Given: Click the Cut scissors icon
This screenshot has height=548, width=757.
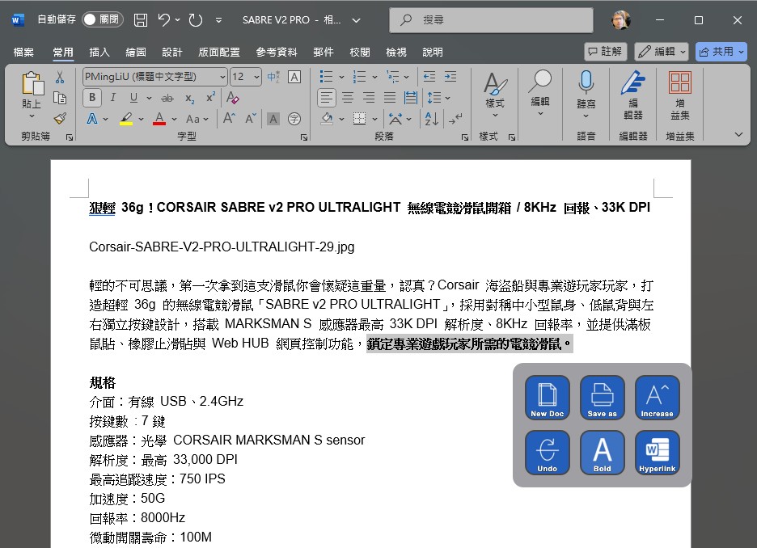Looking at the screenshot, I should click(x=60, y=78).
